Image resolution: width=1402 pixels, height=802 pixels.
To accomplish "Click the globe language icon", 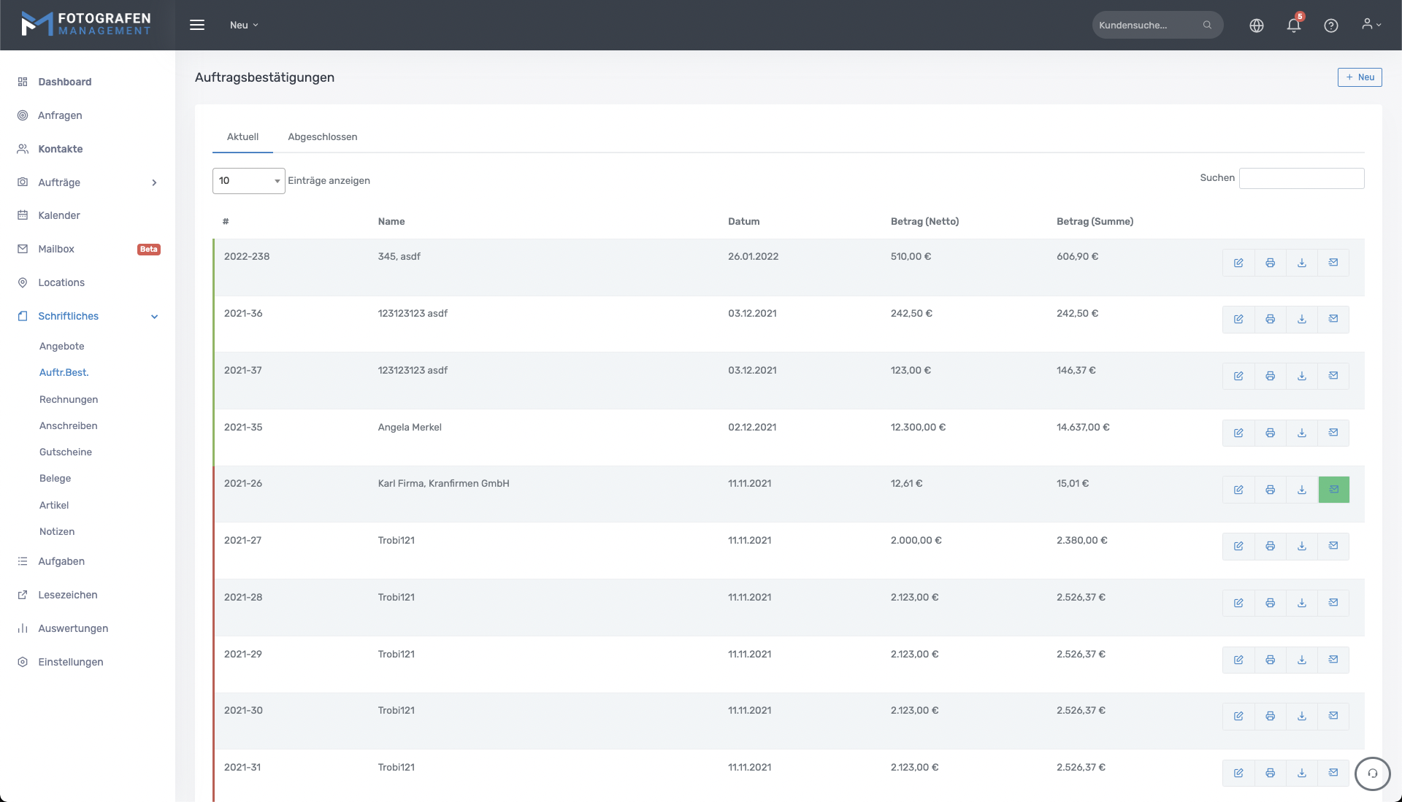I will pyautogui.click(x=1256, y=26).
